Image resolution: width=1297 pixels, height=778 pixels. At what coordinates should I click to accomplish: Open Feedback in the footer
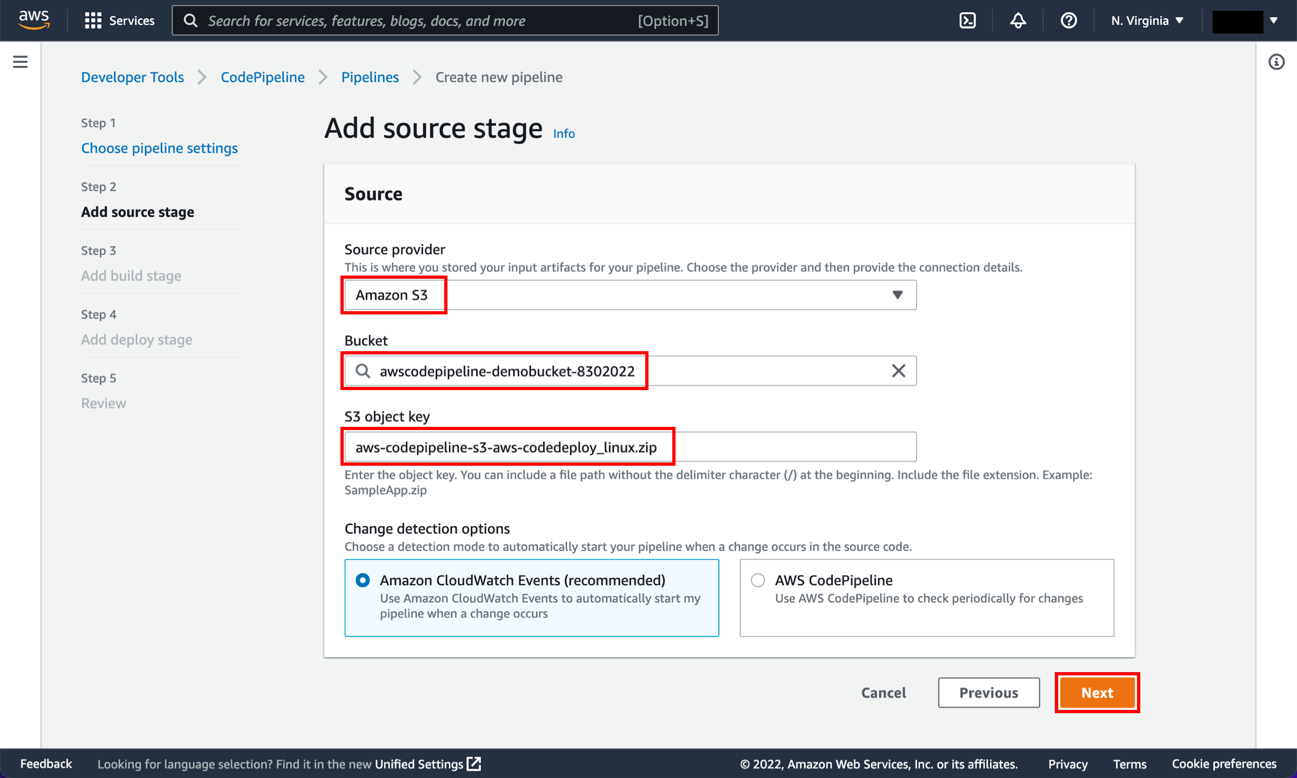46,763
